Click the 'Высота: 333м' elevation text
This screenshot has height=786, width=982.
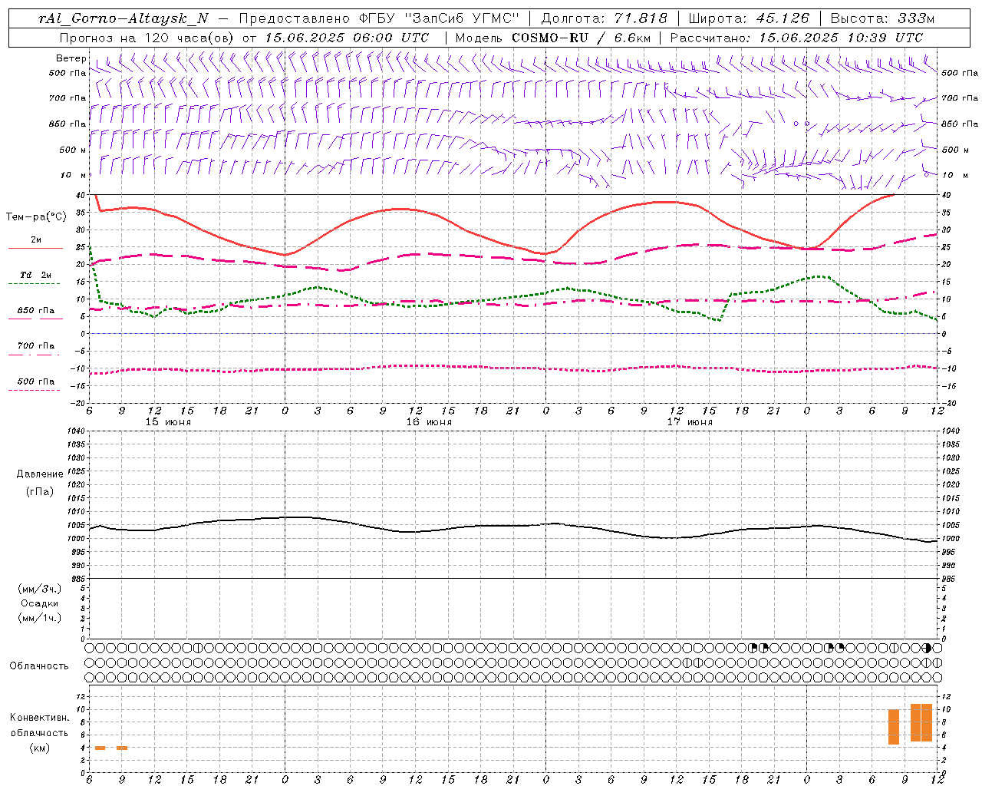tap(882, 18)
